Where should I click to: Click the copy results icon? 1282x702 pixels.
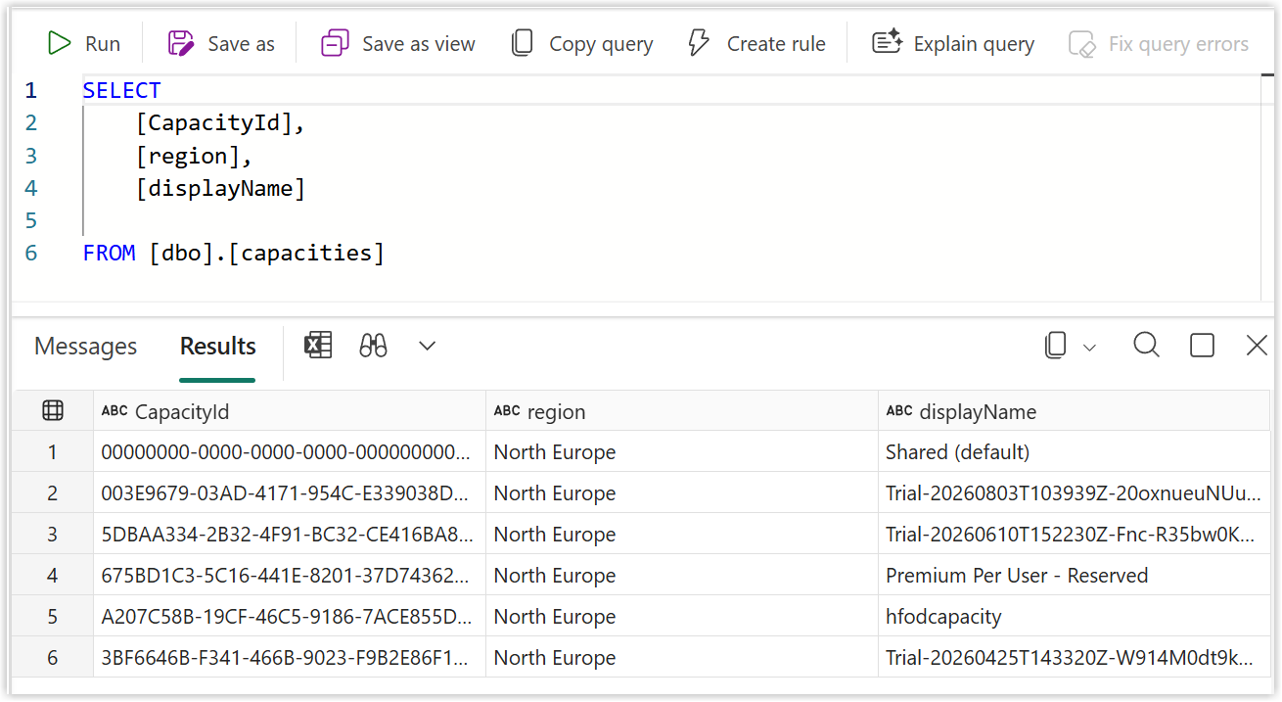point(1055,346)
